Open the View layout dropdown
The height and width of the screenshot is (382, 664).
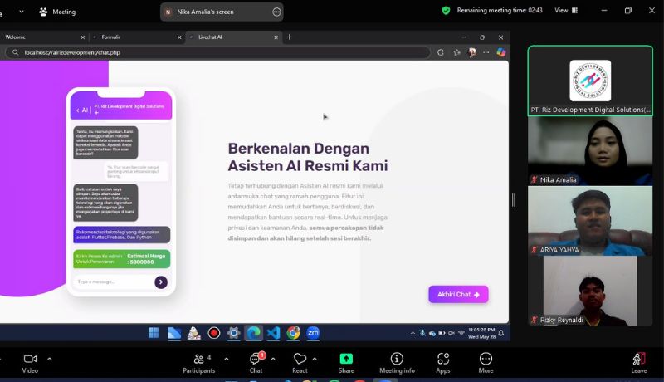(565, 11)
